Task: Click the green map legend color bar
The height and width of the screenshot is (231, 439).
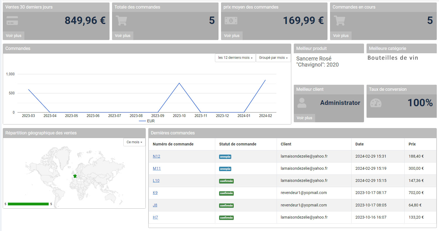Action: click(28, 204)
